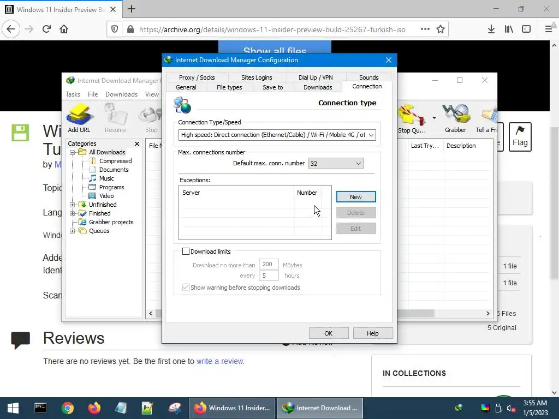559x419 pixels.
Task: Switch to Sounds tab
Action: point(368,77)
